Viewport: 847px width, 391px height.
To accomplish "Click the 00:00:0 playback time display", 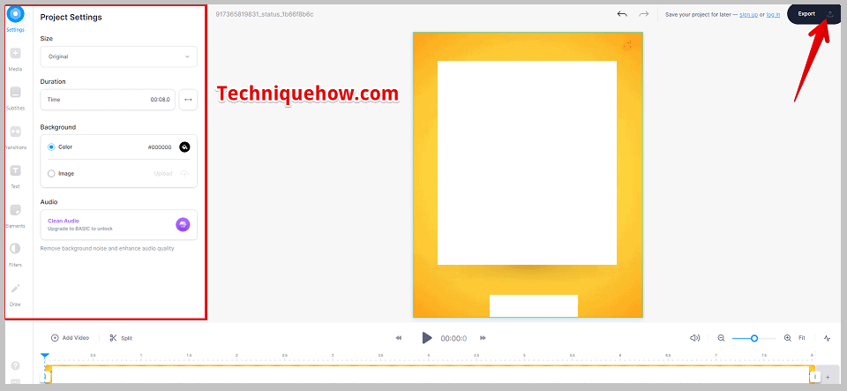I will tap(453, 339).
